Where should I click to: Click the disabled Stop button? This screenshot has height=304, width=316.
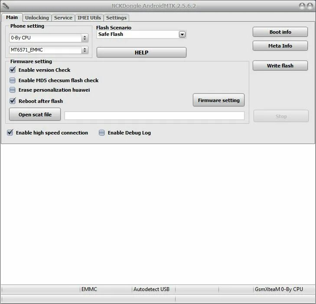(x=281, y=116)
